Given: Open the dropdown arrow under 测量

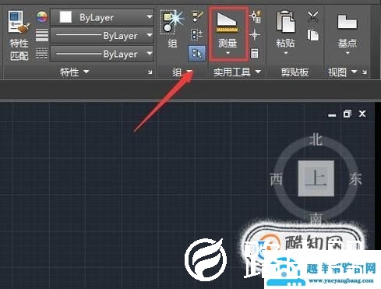Looking at the screenshot, I should tap(228, 53).
